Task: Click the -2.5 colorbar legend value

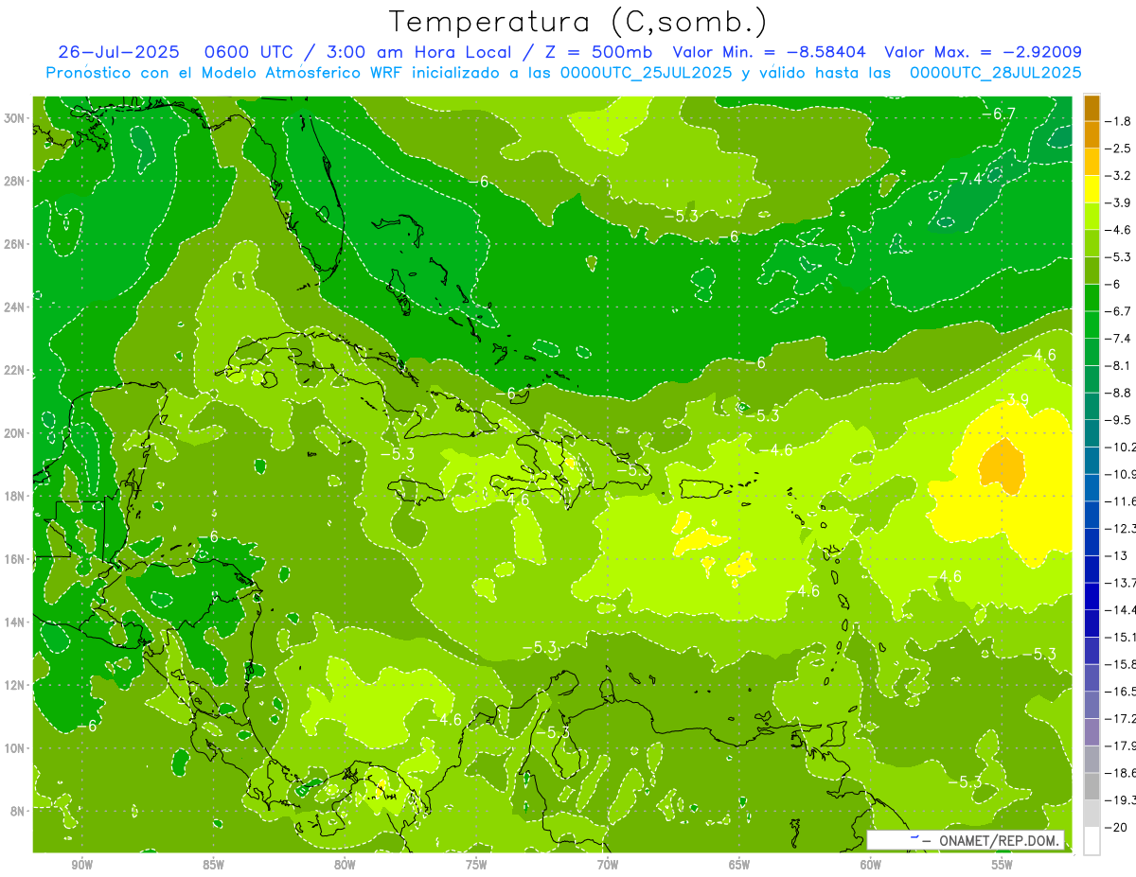Action: point(1118,149)
